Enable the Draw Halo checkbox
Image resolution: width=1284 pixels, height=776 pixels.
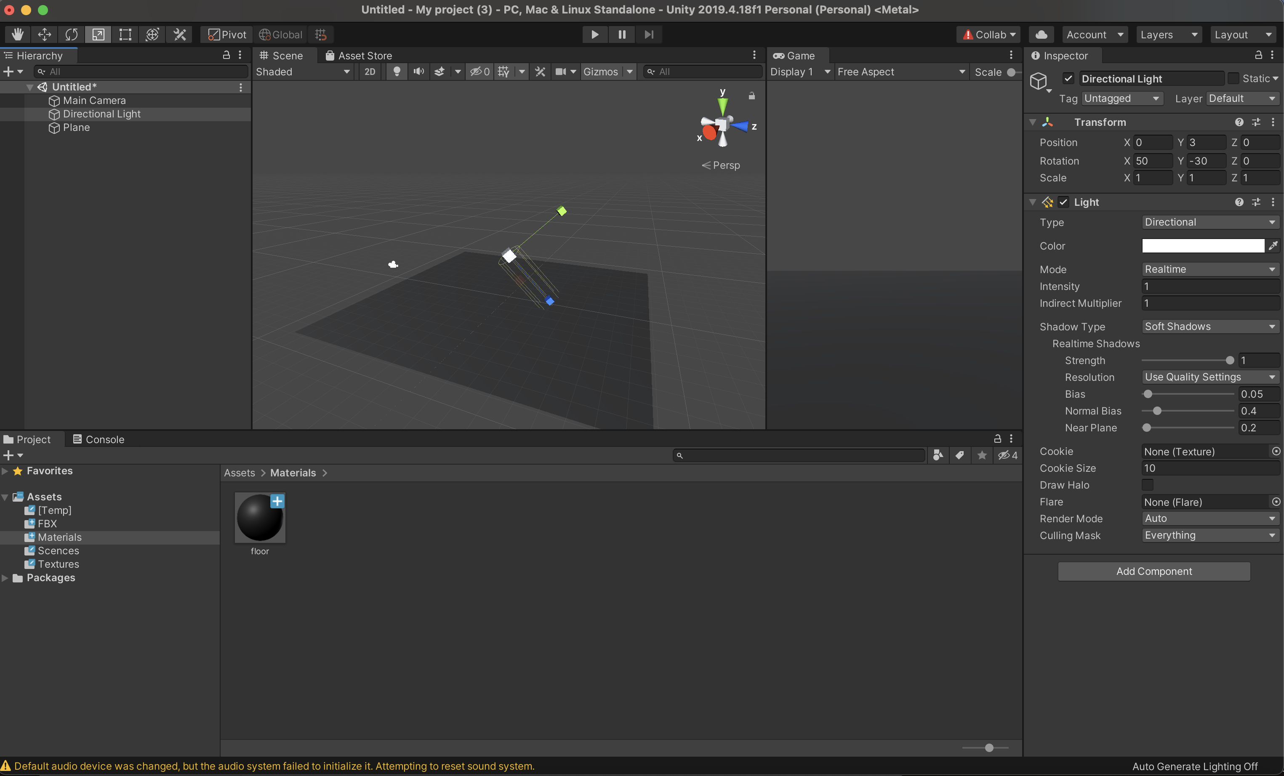pyautogui.click(x=1148, y=485)
